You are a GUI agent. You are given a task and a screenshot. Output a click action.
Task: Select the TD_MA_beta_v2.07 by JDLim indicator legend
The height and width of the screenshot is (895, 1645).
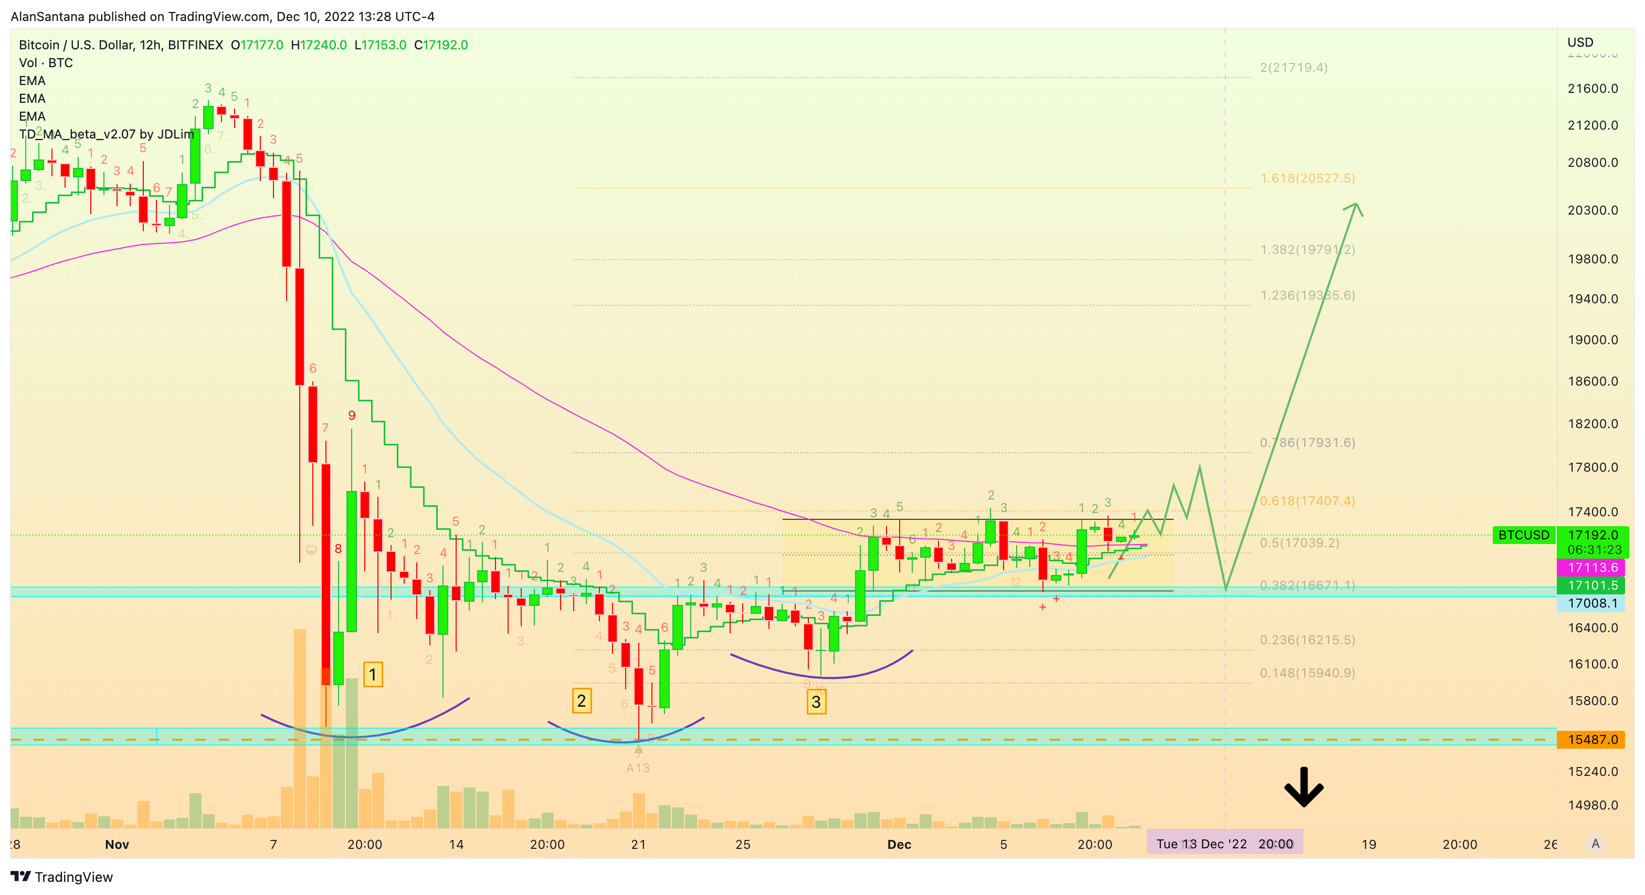(x=106, y=134)
